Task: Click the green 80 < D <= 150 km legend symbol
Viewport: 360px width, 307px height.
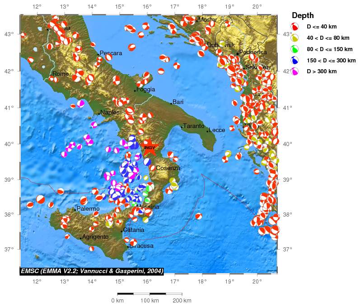Action: pos(295,49)
